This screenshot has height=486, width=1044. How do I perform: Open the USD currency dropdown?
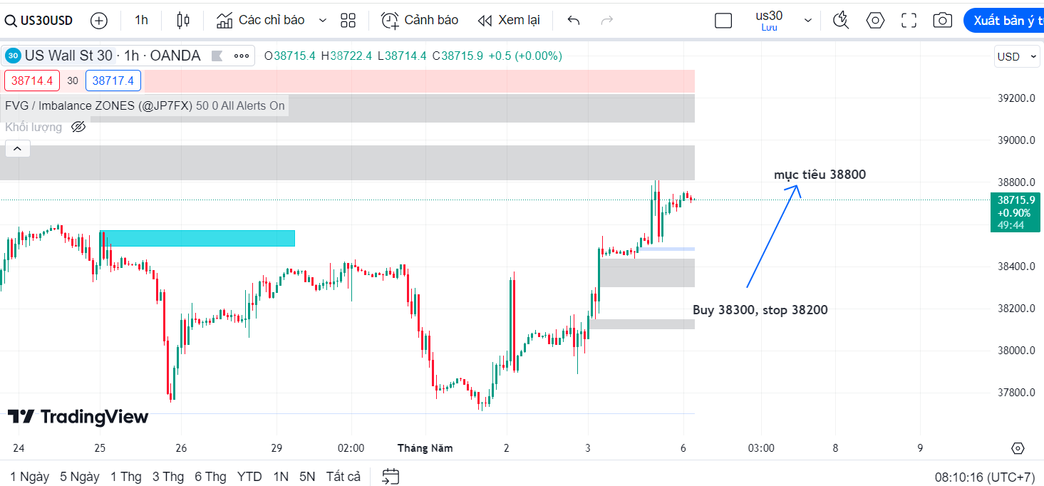pos(1017,57)
